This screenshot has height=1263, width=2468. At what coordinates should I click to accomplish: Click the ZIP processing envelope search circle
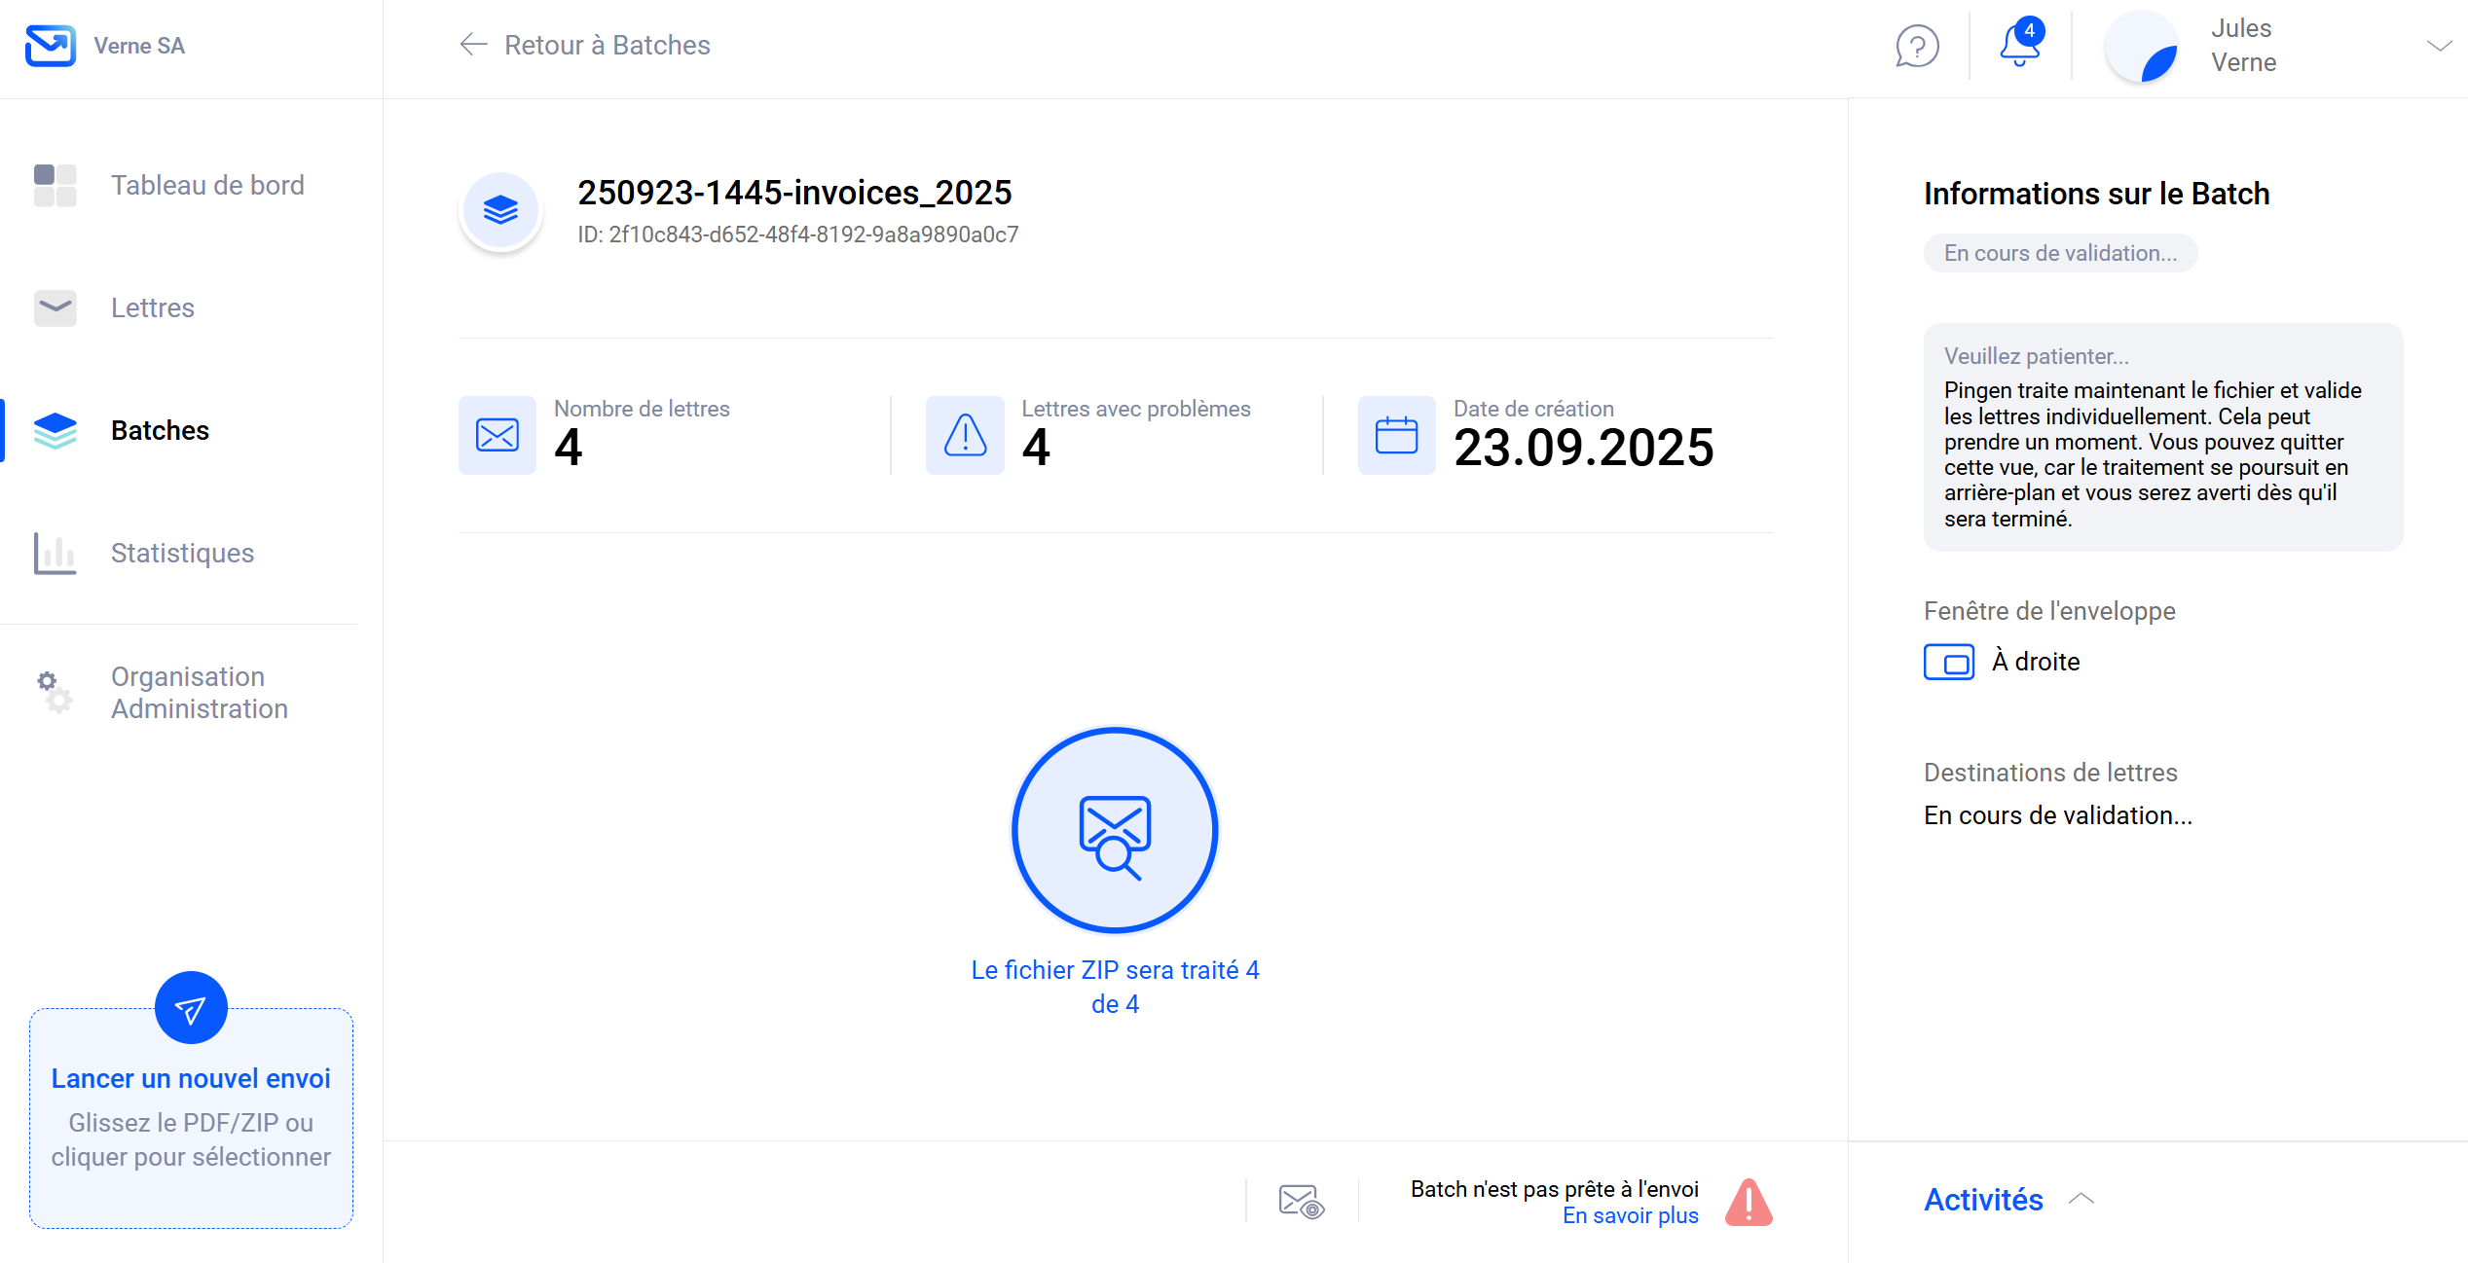pos(1115,831)
